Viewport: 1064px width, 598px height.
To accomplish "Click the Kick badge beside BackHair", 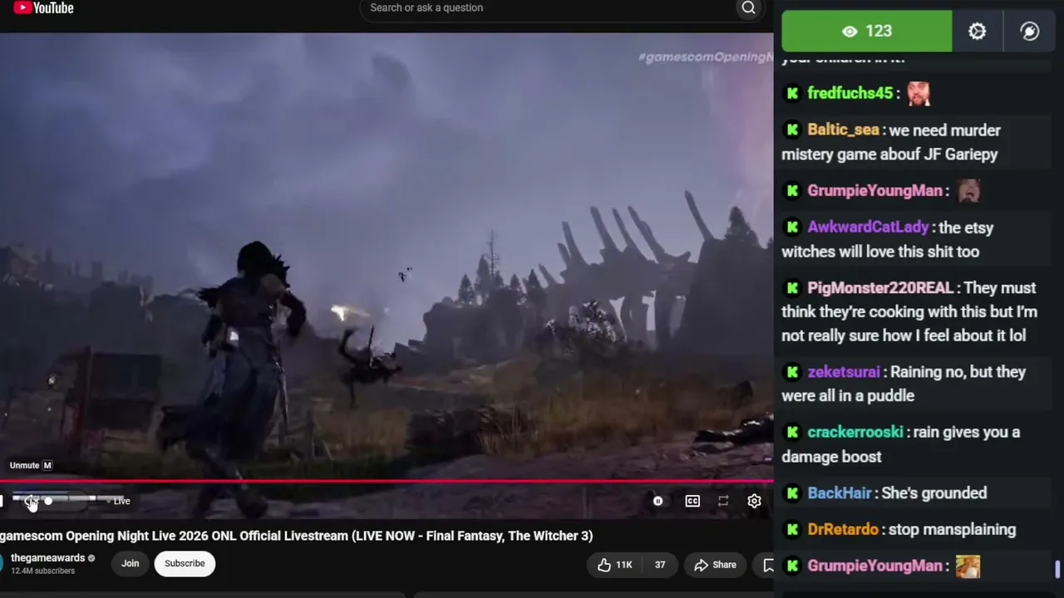I will [792, 493].
